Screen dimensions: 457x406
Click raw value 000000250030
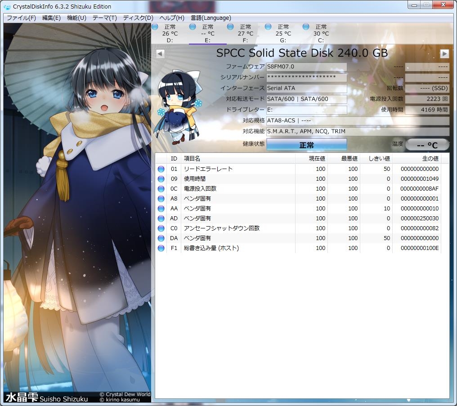click(x=419, y=219)
